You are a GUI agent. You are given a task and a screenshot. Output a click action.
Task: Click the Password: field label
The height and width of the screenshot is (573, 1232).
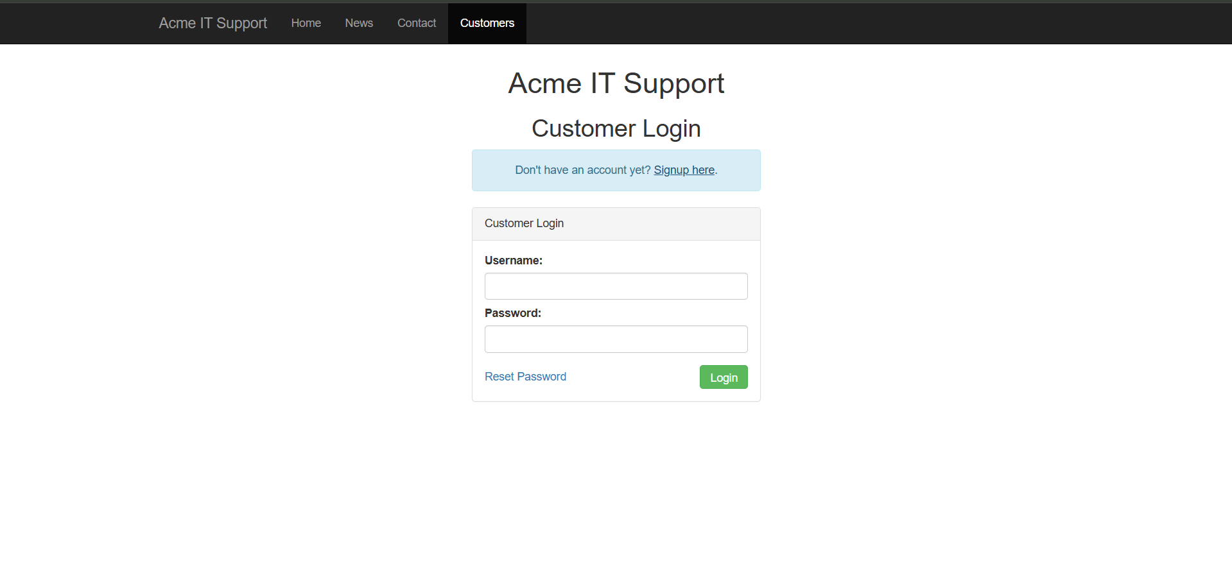pyautogui.click(x=512, y=313)
